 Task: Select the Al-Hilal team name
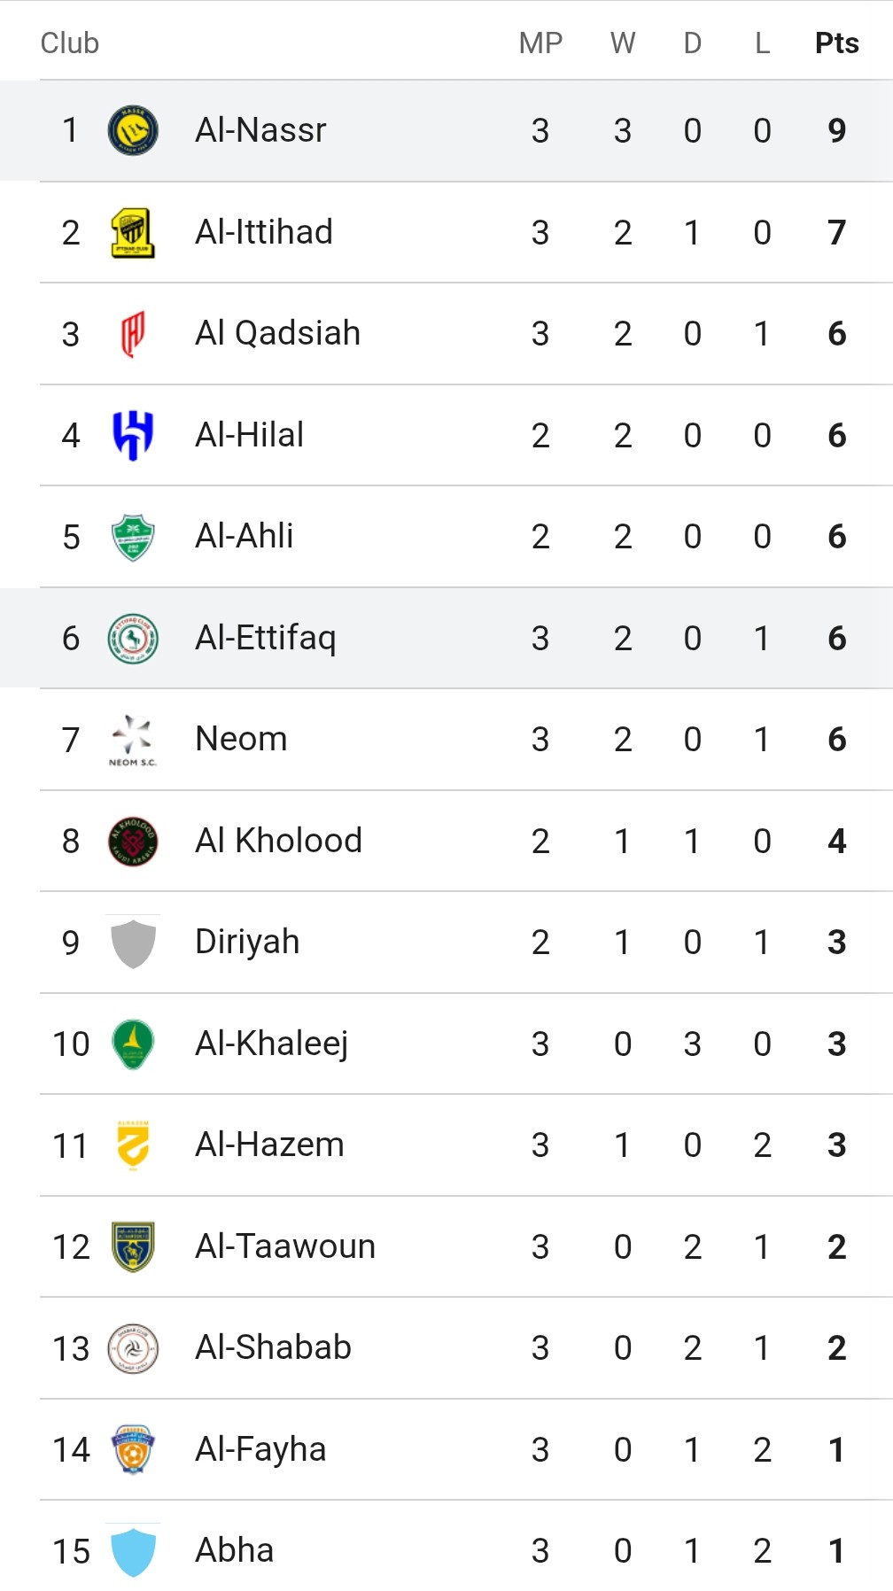(x=250, y=435)
